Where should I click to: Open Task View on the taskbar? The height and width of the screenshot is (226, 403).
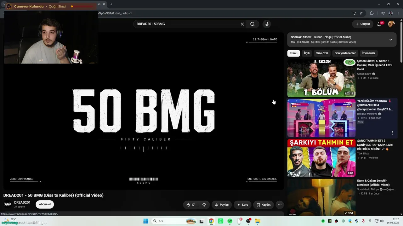coord(201,221)
